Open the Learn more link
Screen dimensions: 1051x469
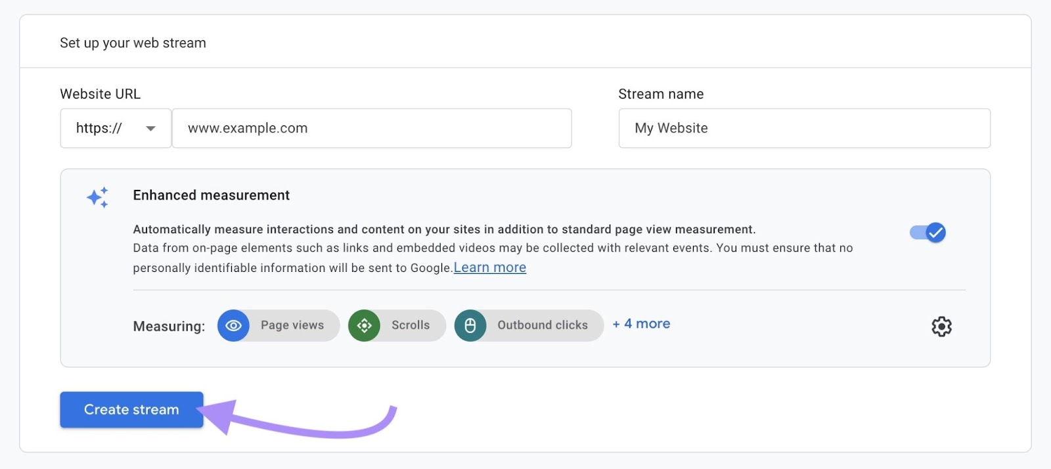coord(489,267)
